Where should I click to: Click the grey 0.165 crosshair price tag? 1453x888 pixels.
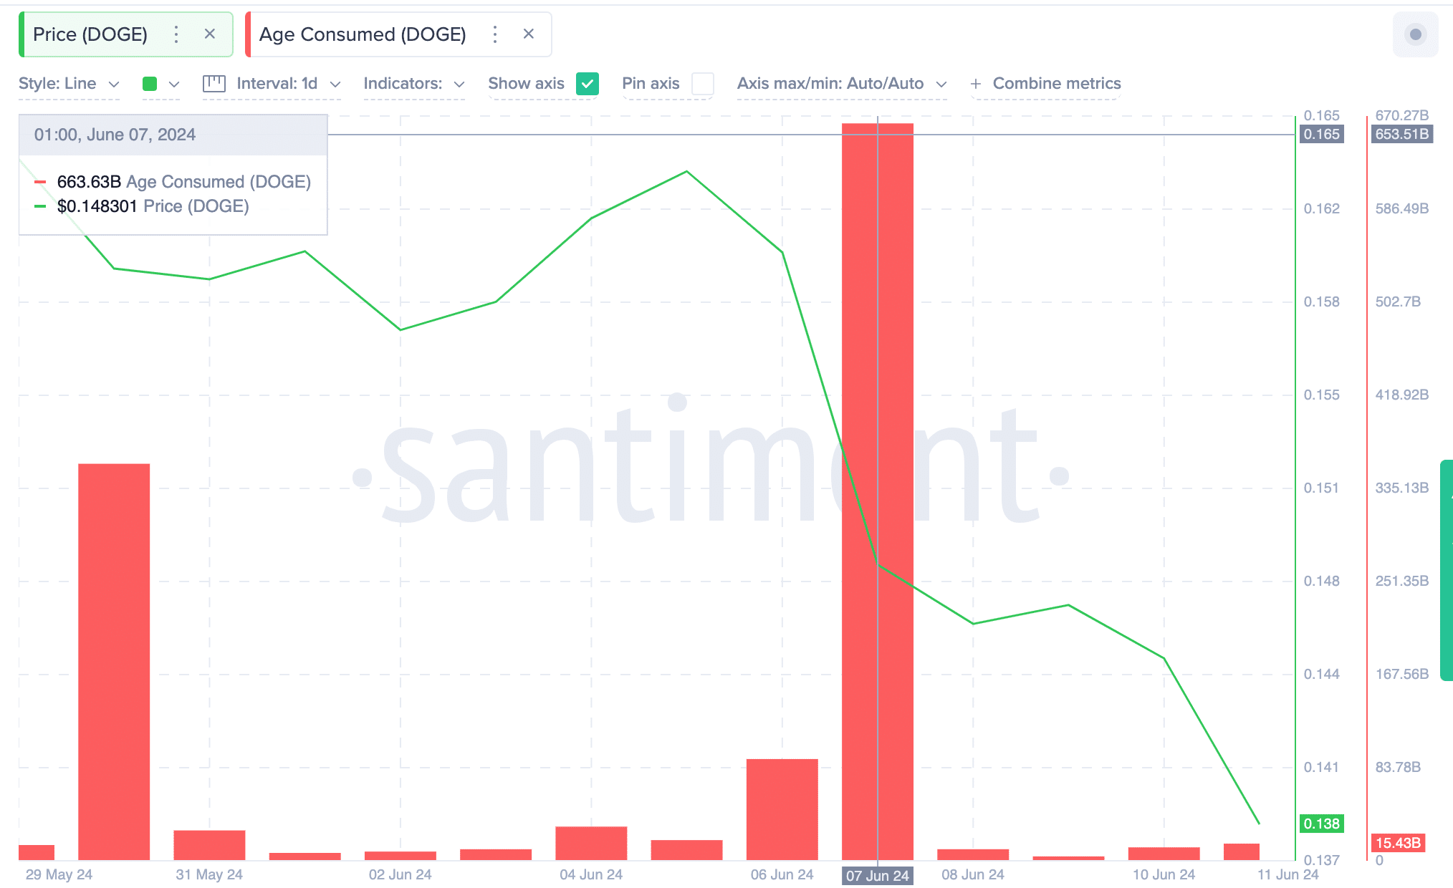click(x=1322, y=134)
